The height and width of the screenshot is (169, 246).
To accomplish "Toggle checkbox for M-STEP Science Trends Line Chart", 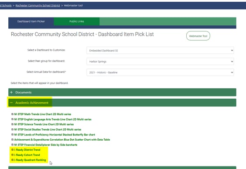I will coord(12,124).
